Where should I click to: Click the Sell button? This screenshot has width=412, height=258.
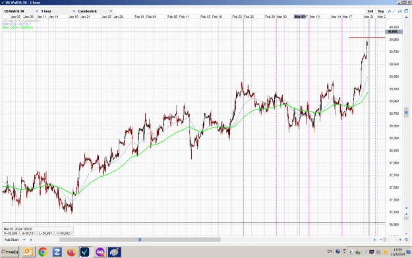(370, 11)
